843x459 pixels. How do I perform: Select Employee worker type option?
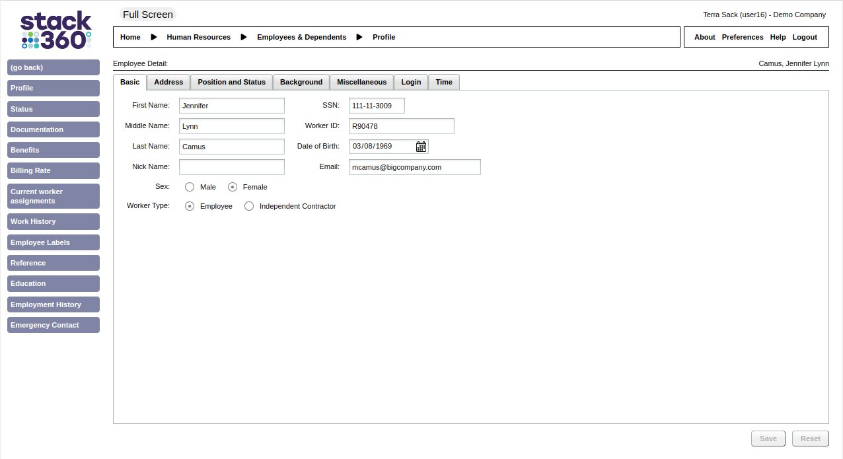(190, 206)
